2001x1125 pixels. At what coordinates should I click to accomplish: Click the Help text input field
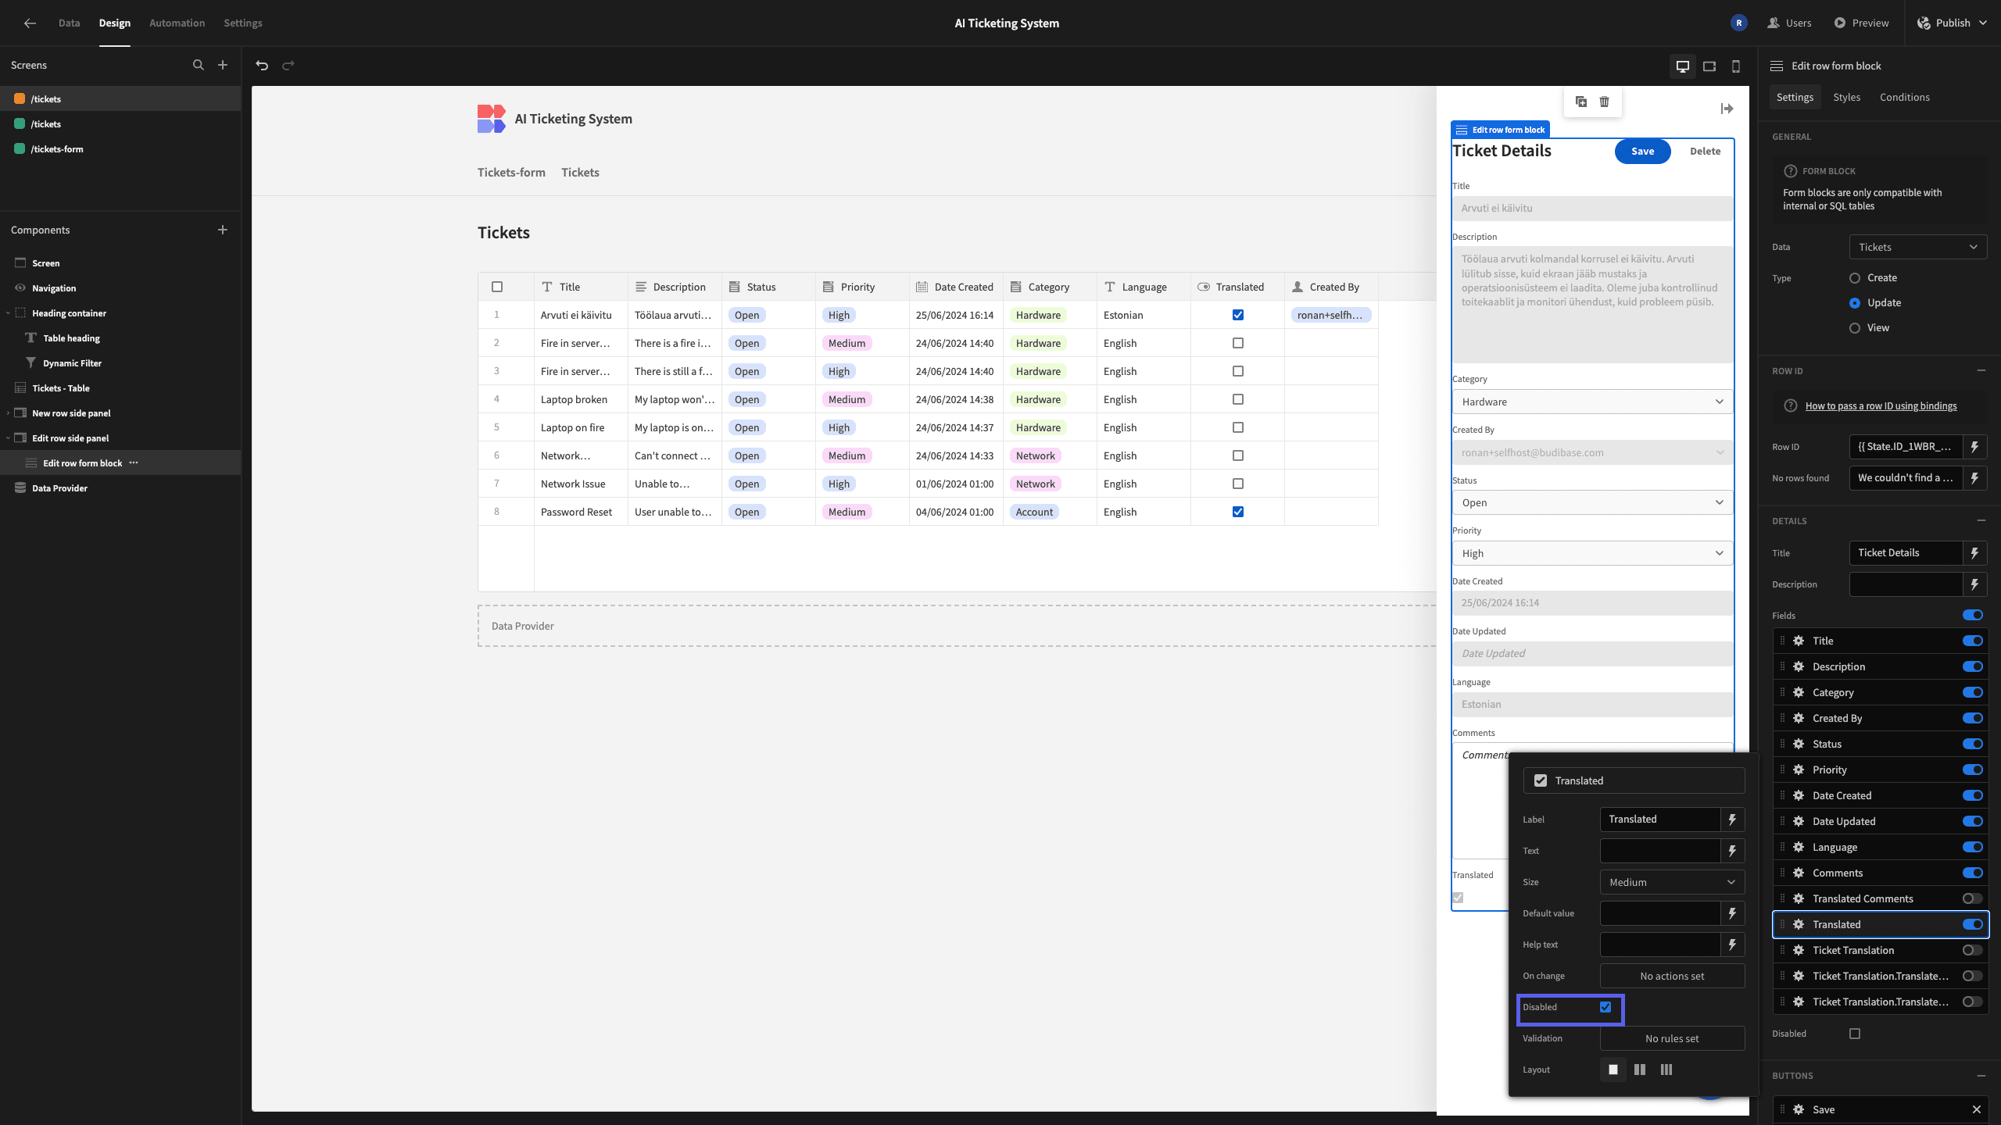coord(1659,945)
